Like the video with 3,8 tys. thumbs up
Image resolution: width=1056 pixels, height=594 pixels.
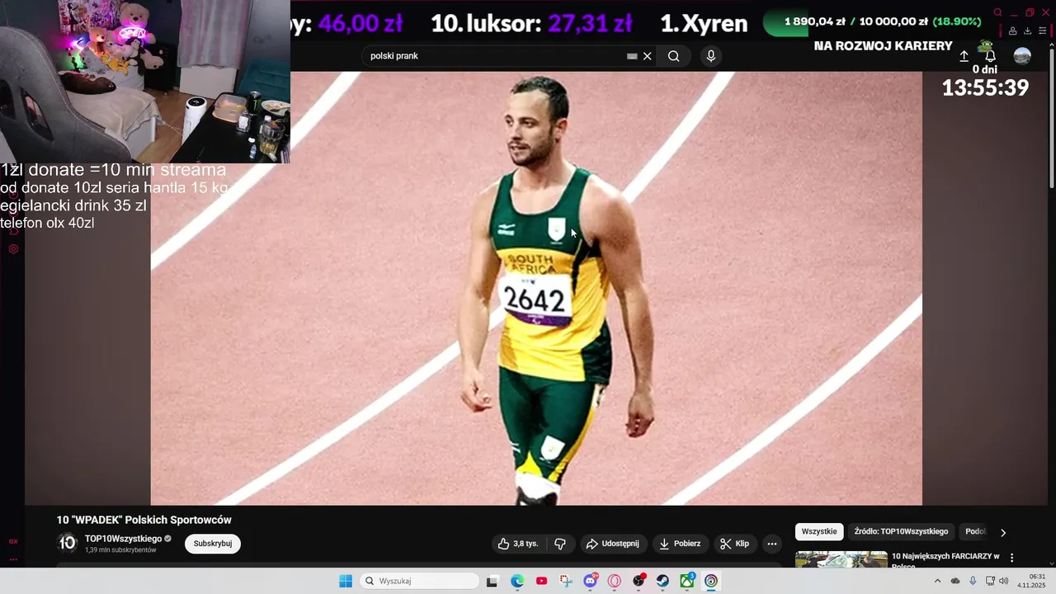click(518, 544)
